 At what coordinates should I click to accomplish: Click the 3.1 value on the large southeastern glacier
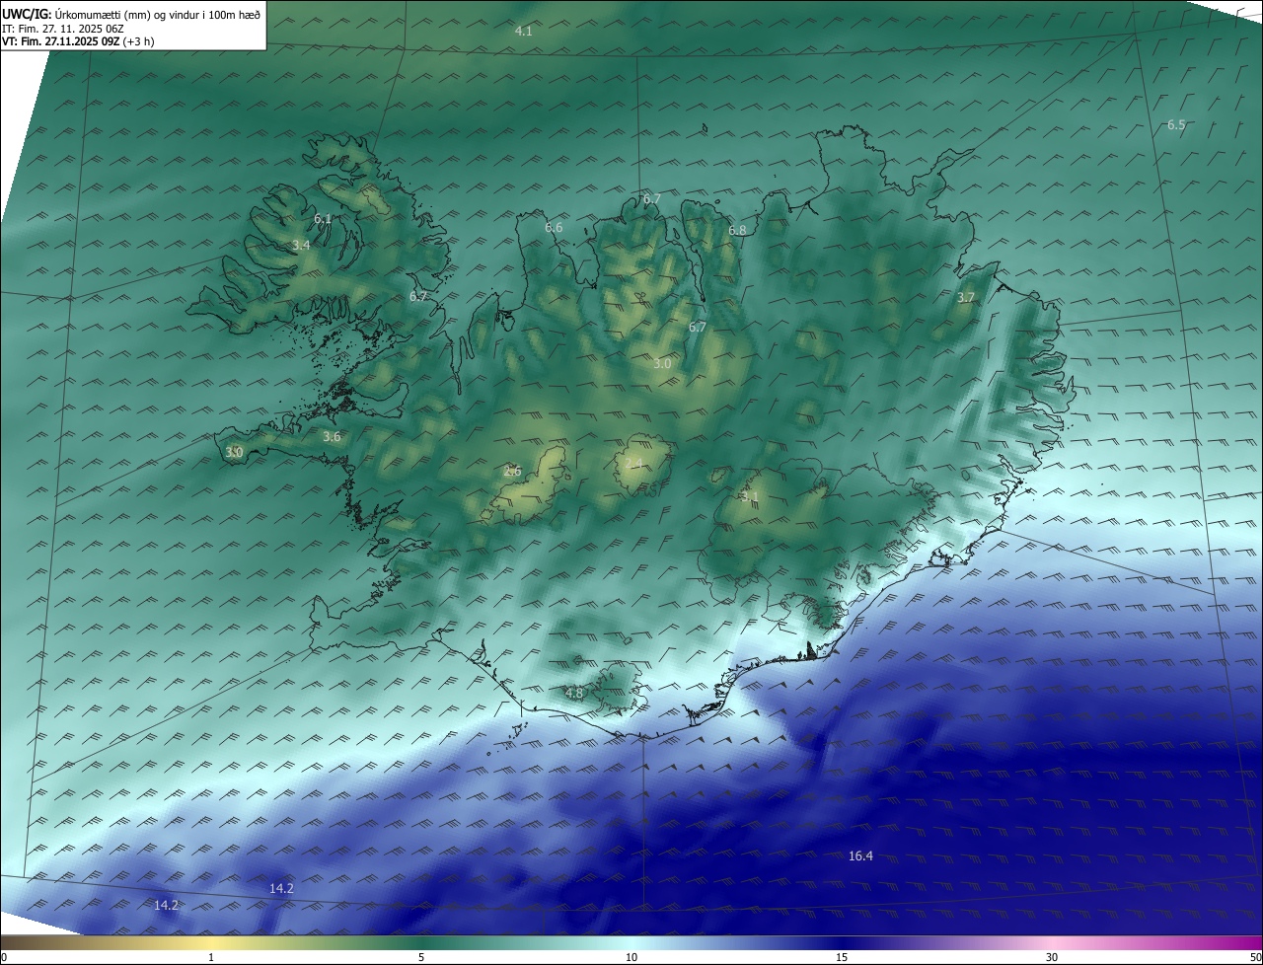[750, 497]
